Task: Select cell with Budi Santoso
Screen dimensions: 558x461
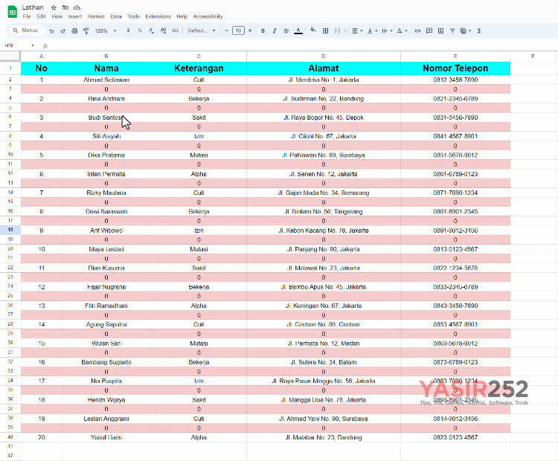Action: pyautogui.click(x=106, y=117)
